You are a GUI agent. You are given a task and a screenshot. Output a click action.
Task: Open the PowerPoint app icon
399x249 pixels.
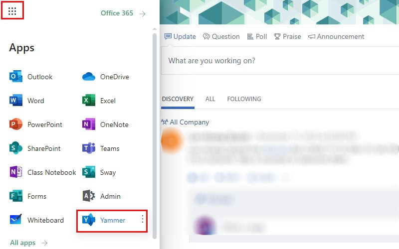tap(16, 124)
